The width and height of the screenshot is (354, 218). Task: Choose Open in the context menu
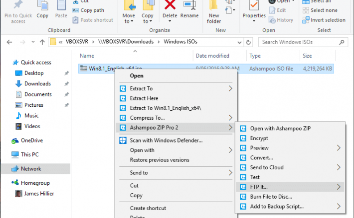click(x=137, y=76)
